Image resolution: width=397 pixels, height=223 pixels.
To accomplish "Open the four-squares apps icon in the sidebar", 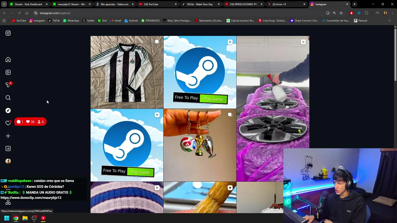I will pyautogui.click(x=8, y=202).
